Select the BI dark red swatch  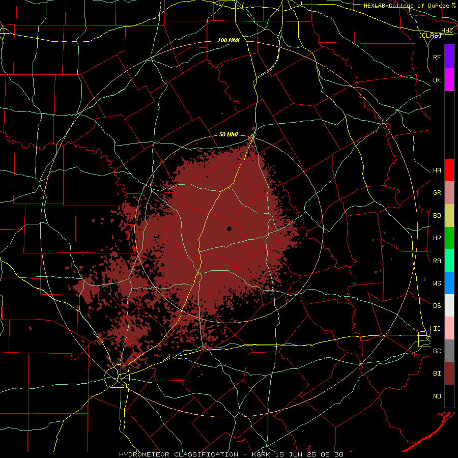449,374
